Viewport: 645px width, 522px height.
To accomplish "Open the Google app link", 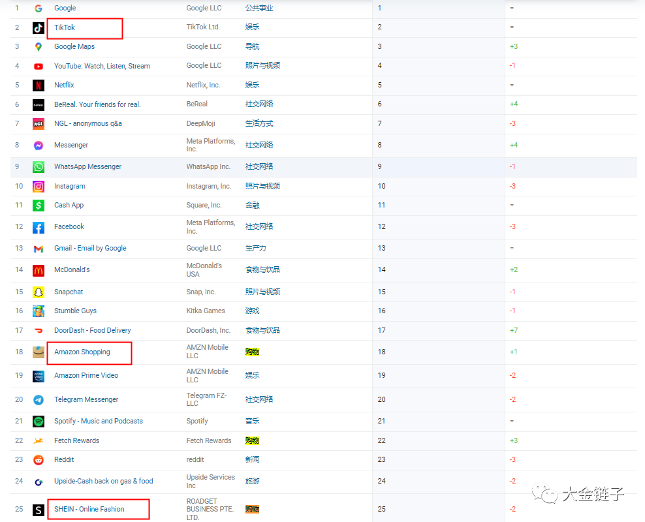I will pos(65,8).
